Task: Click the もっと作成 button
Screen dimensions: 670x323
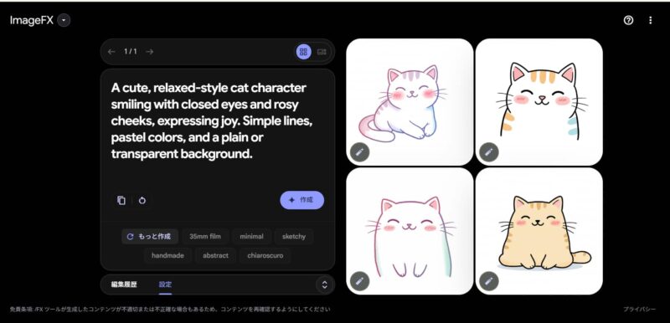Action: [150, 236]
